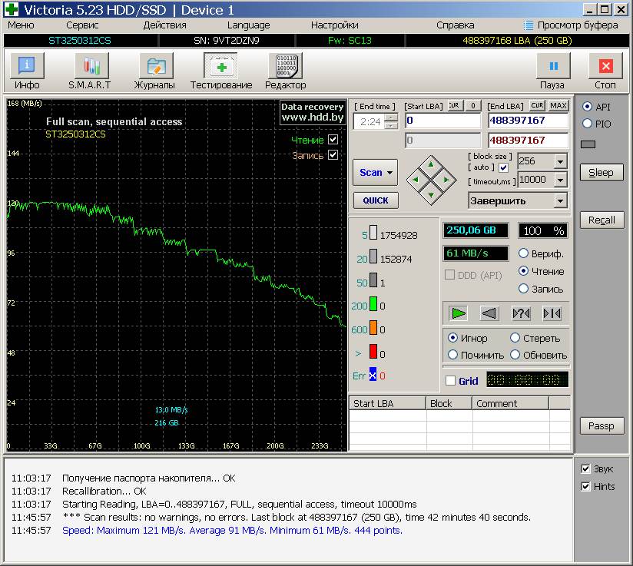Open the Действия menu
Screen dimensions: 633x566
(164, 25)
